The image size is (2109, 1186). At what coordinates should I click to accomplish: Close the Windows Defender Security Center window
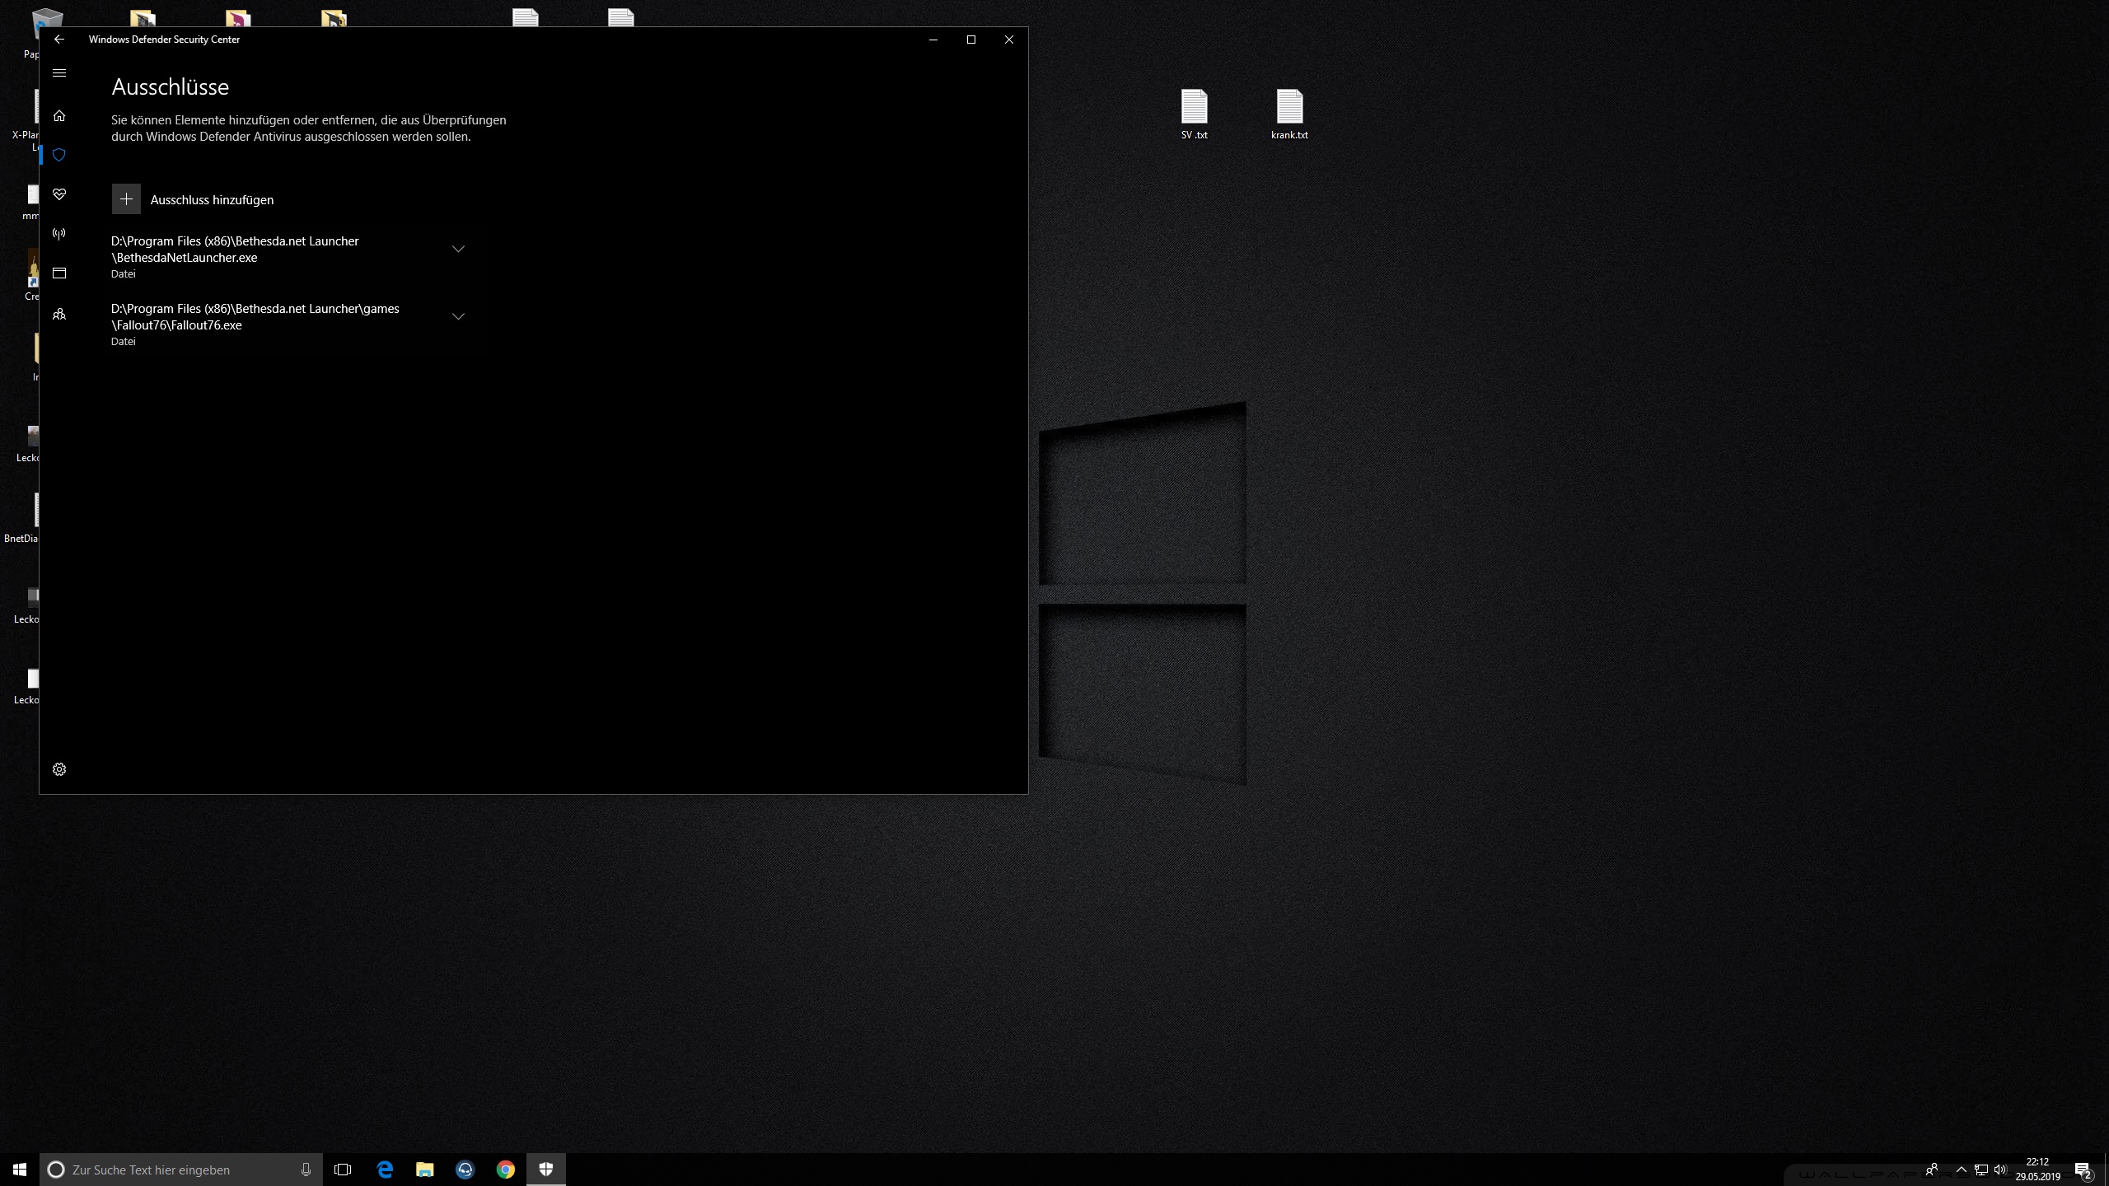(1009, 40)
